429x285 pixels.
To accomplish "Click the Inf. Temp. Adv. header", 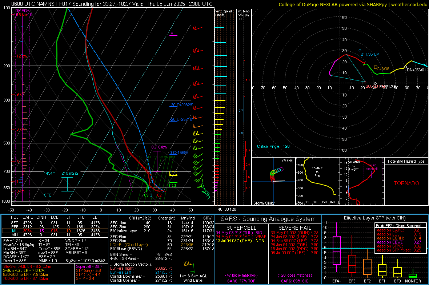I will tap(244, 15).
